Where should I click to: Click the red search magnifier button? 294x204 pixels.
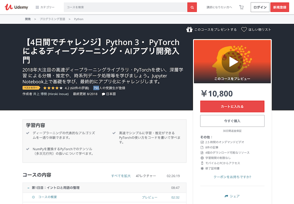tap(192, 7)
